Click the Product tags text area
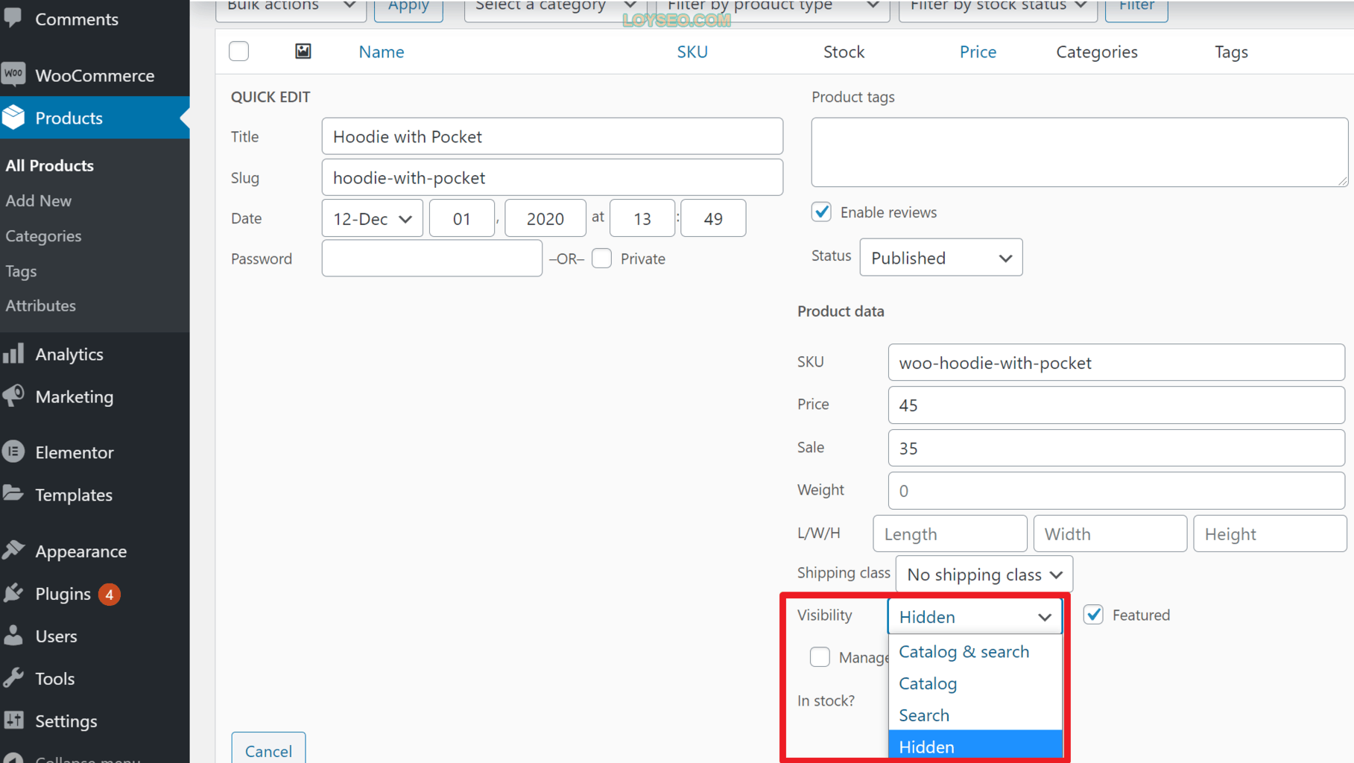Image resolution: width=1354 pixels, height=763 pixels. pyautogui.click(x=1080, y=152)
